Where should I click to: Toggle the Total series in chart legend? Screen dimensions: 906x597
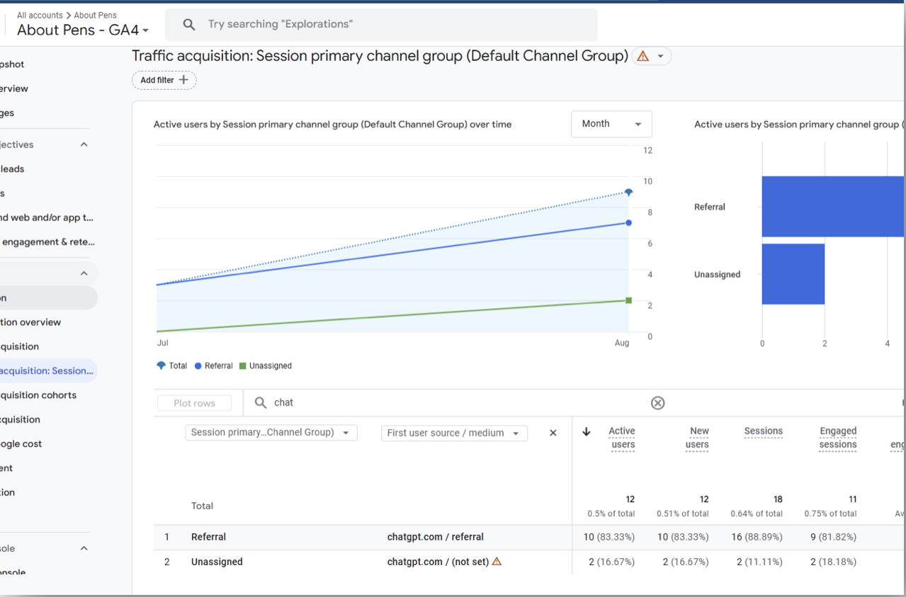[x=172, y=366]
